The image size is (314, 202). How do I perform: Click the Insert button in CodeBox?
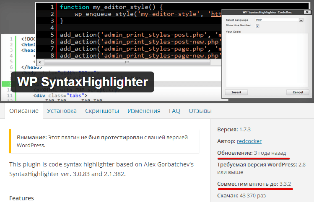[236, 92]
